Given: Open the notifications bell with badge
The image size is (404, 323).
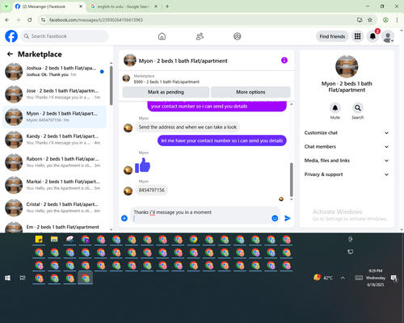Looking at the screenshot, I should pyautogui.click(x=372, y=36).
